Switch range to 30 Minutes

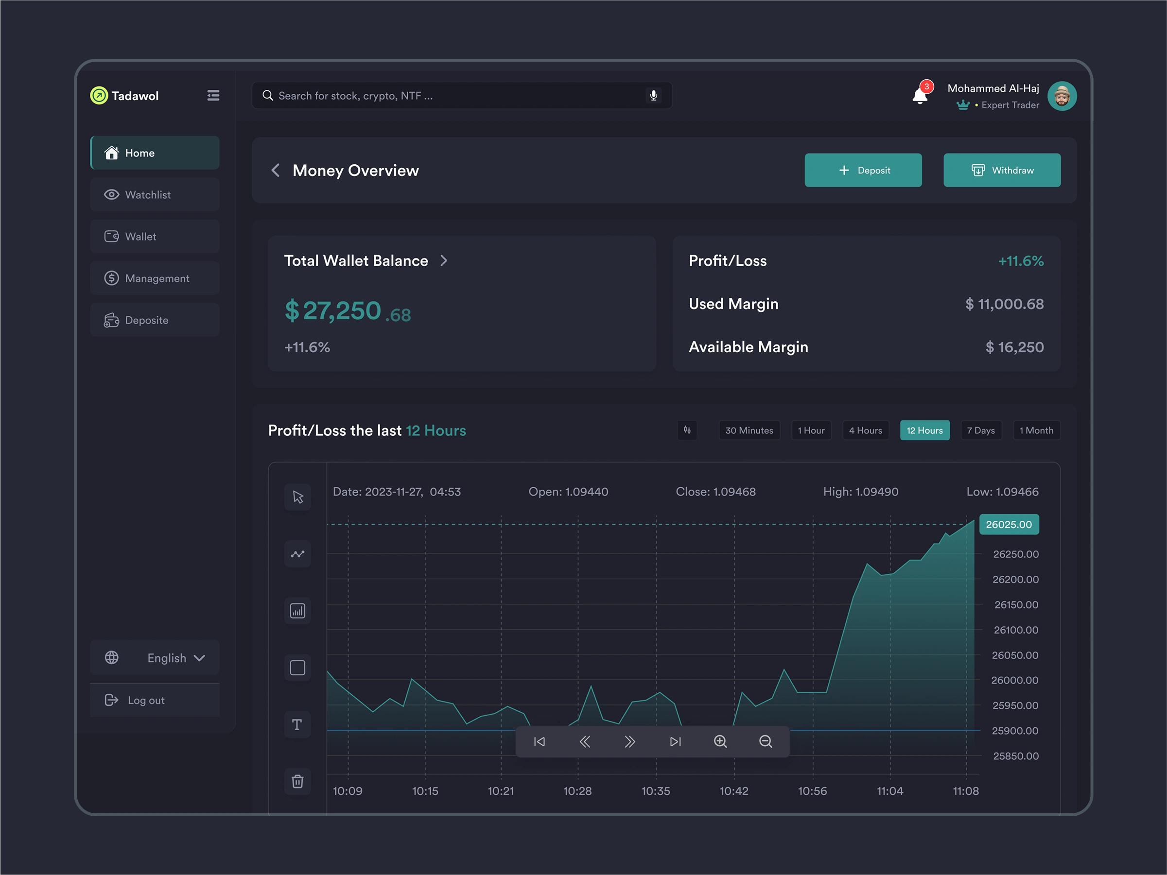click(x=749, y=430)
